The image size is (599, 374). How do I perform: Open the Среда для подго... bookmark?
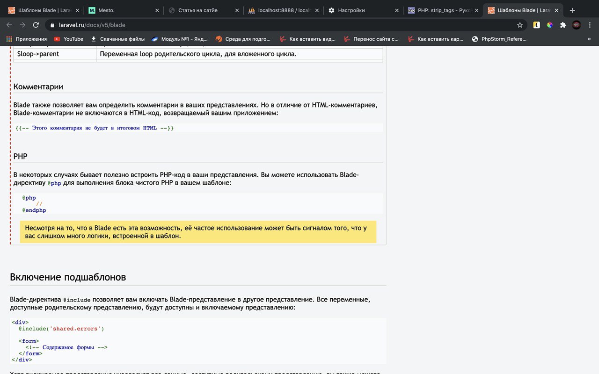click(x=243, y=39)
